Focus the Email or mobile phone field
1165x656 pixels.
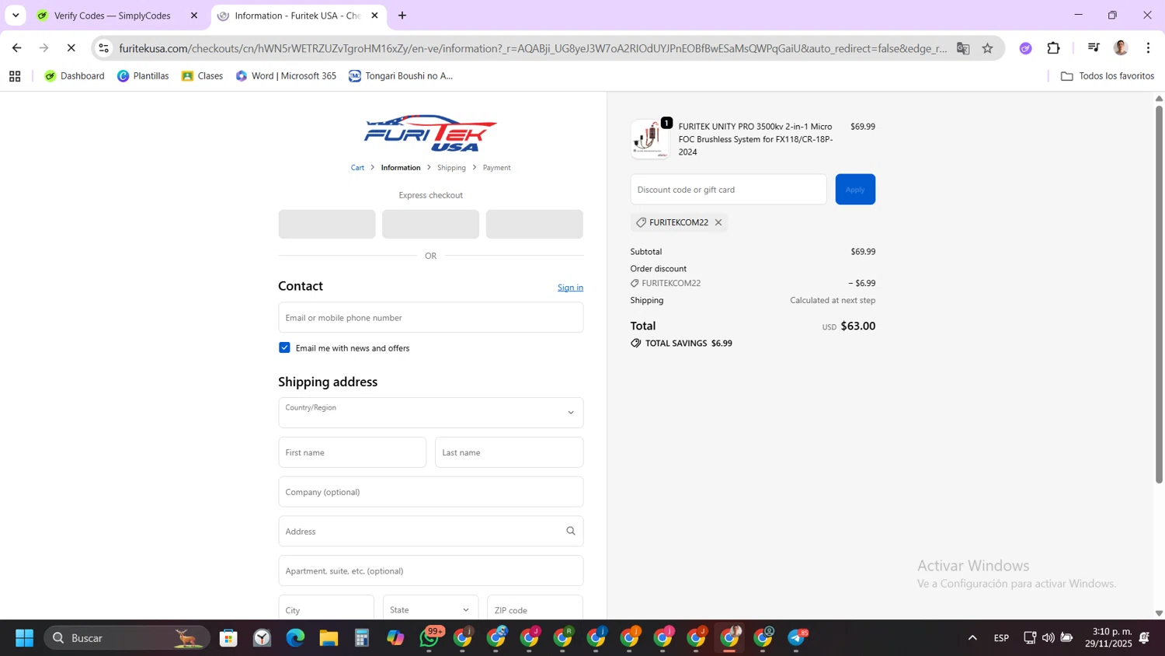(x=430, y=317)
